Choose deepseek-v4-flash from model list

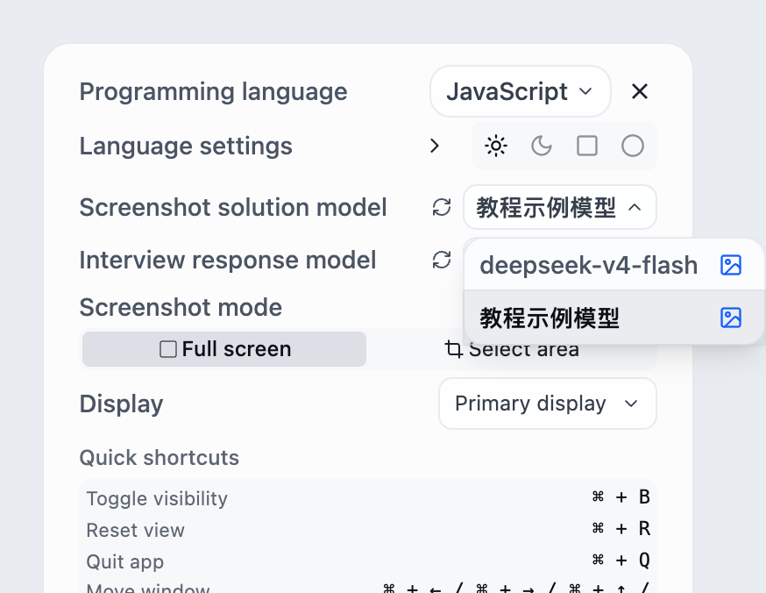click(x=614, y=265)
